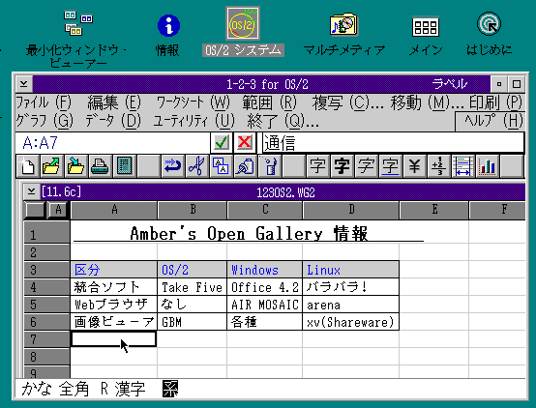Cancel entry with red X button
Viewport: 536px width, 408px height.
tap(245, 142)
